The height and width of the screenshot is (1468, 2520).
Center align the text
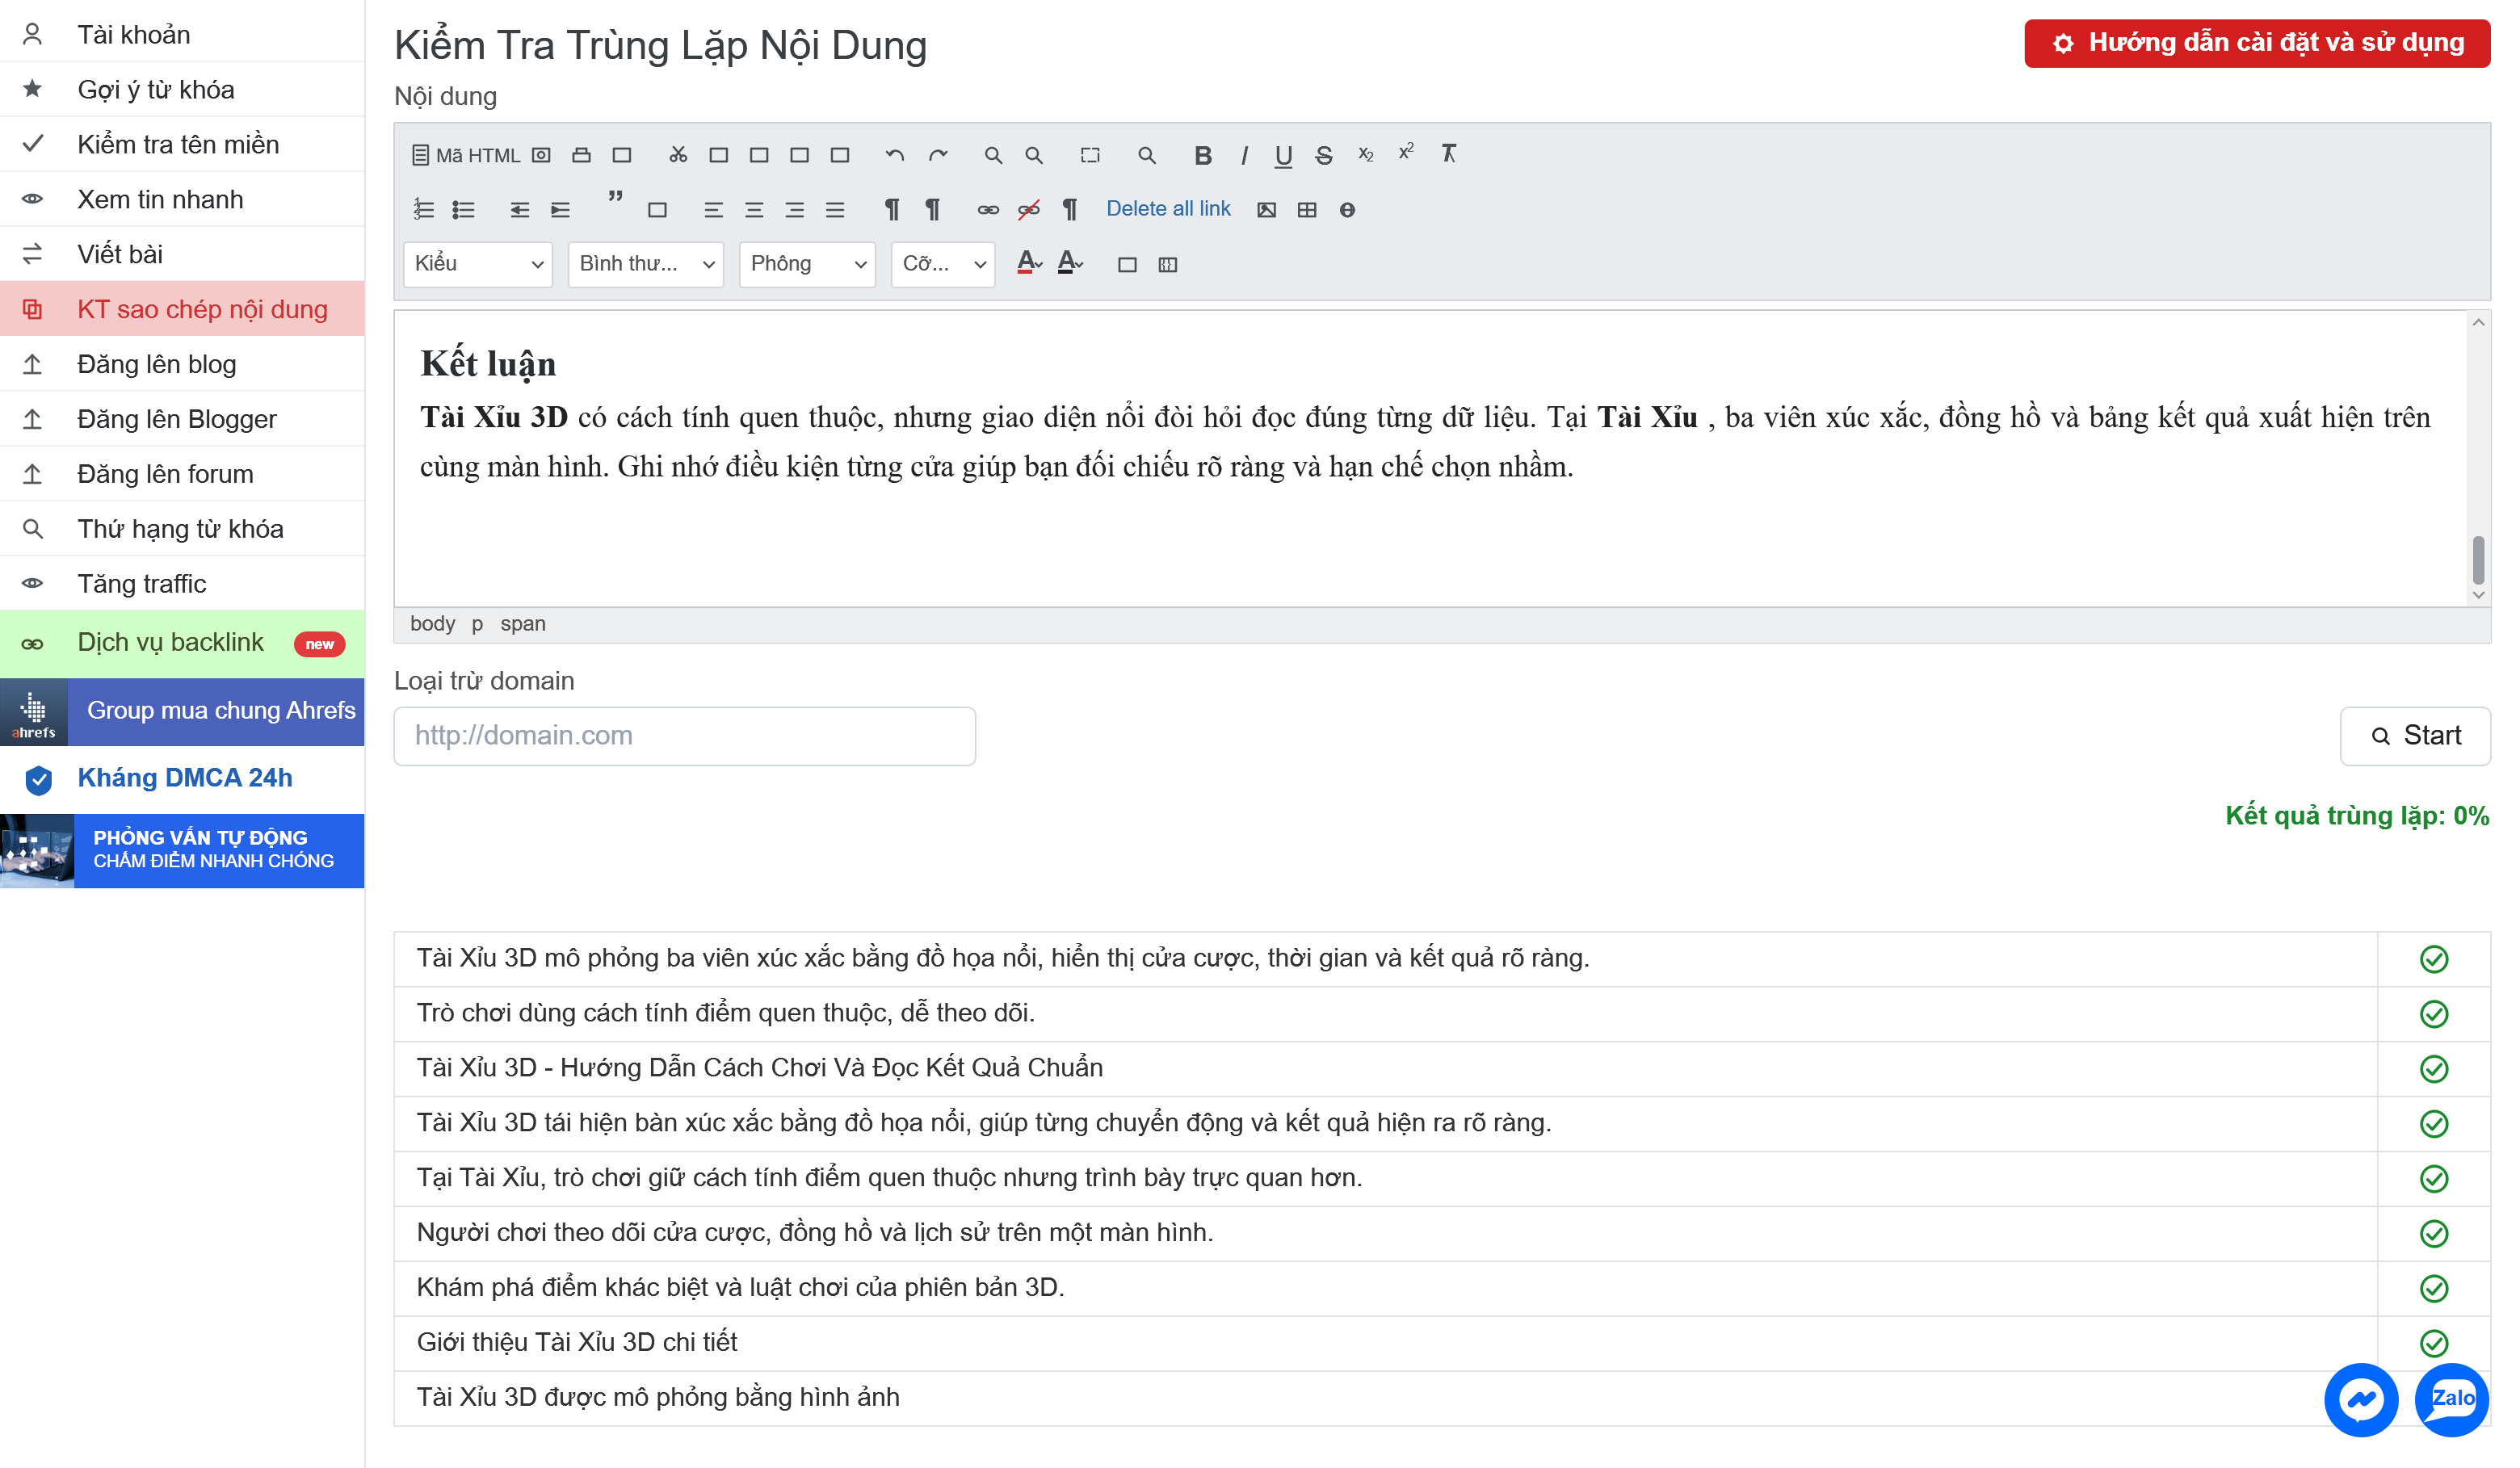pos(754,210)
